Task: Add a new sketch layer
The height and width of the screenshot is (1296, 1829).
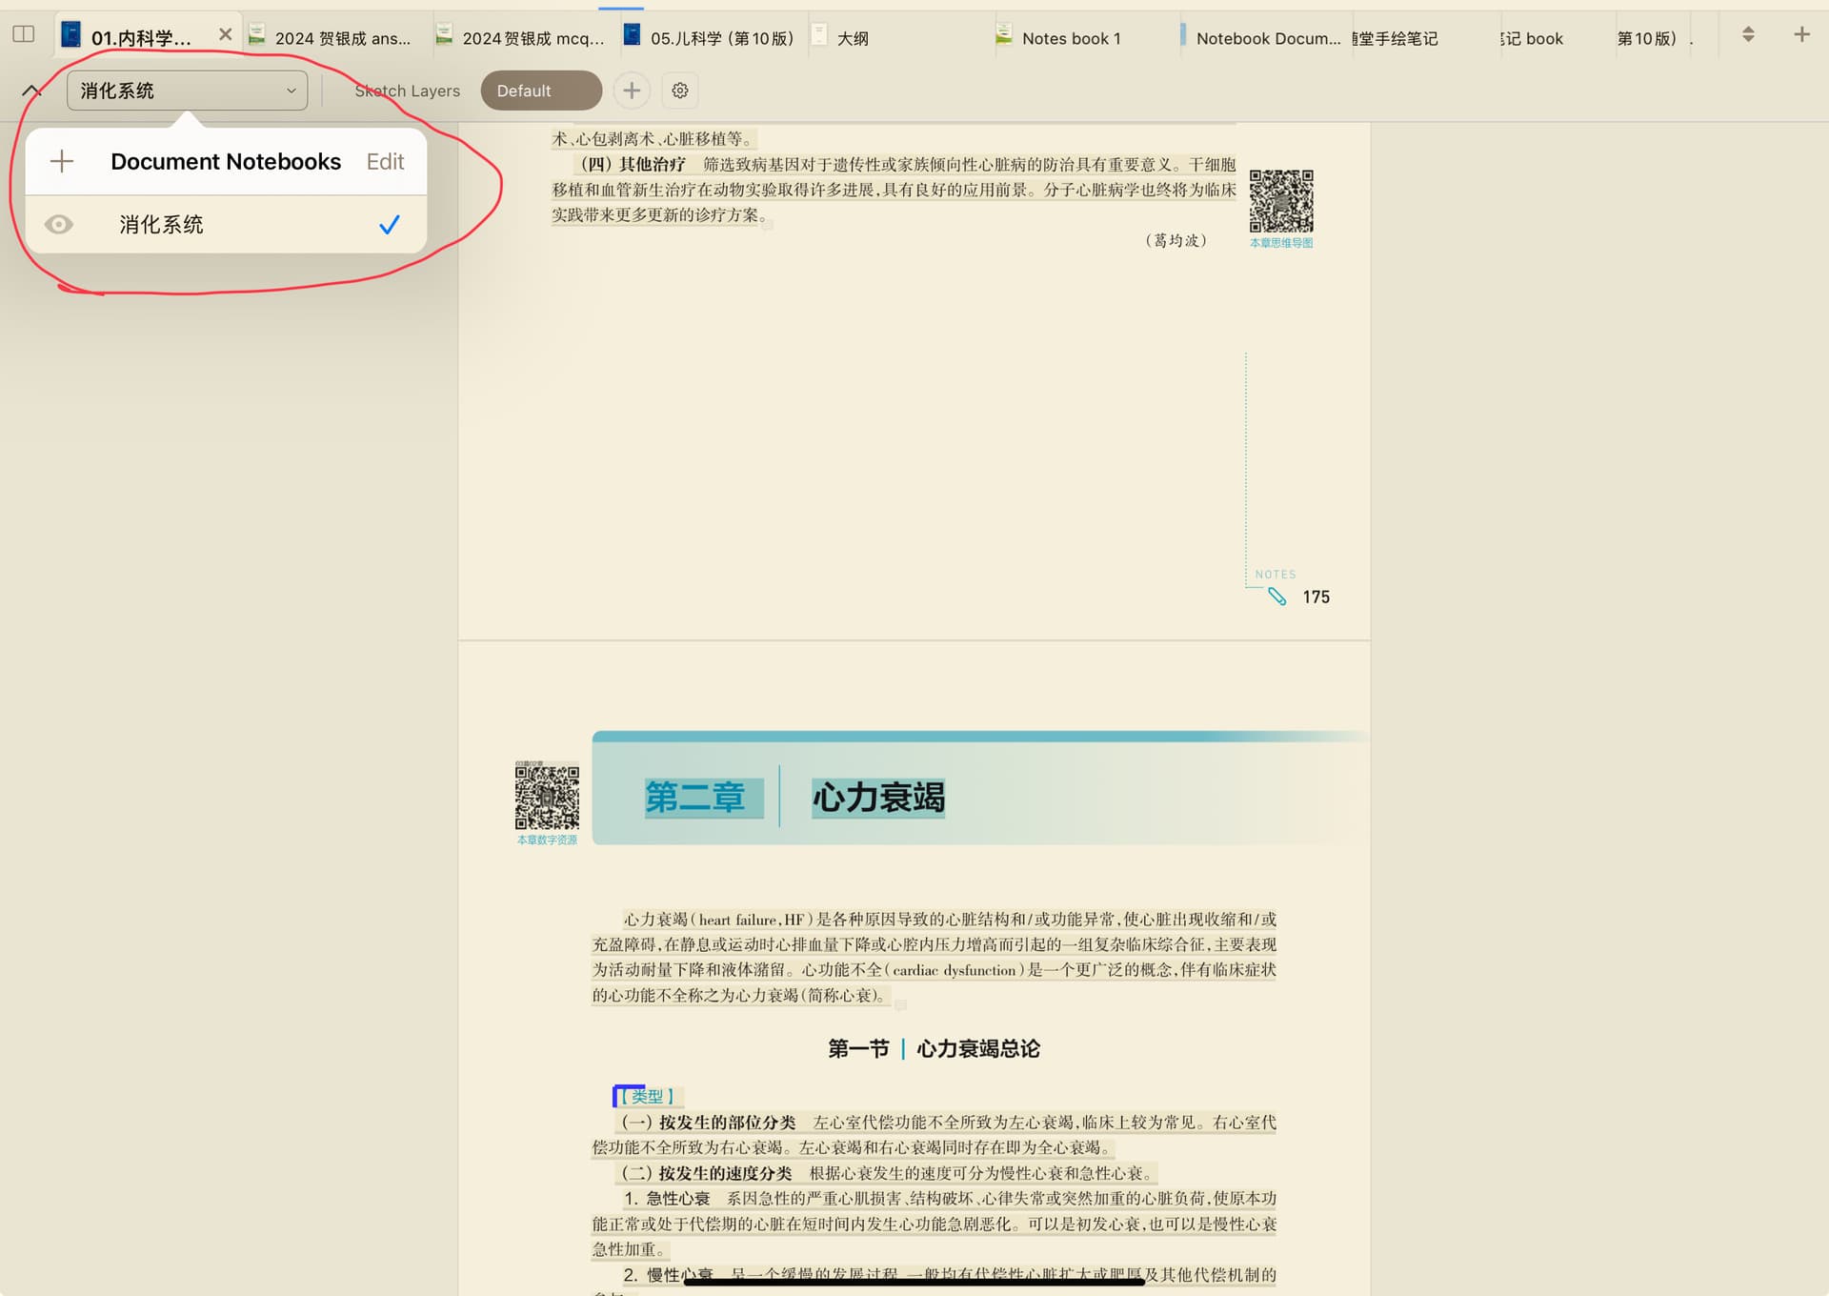Action: [631, 91]
